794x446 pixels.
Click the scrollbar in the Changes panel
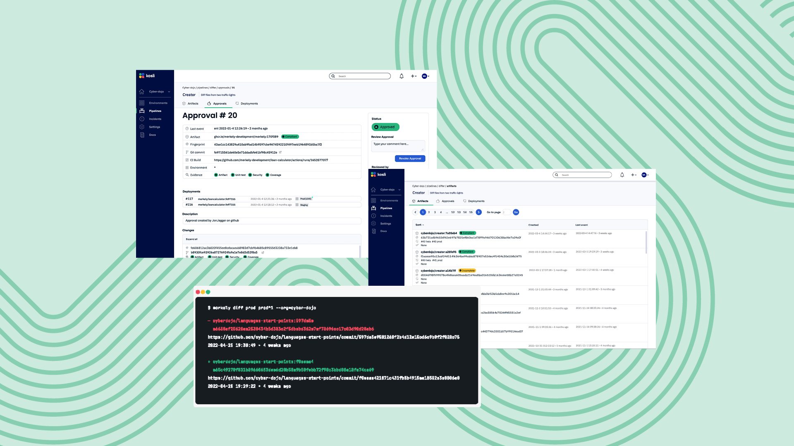(x=360, y=251)
